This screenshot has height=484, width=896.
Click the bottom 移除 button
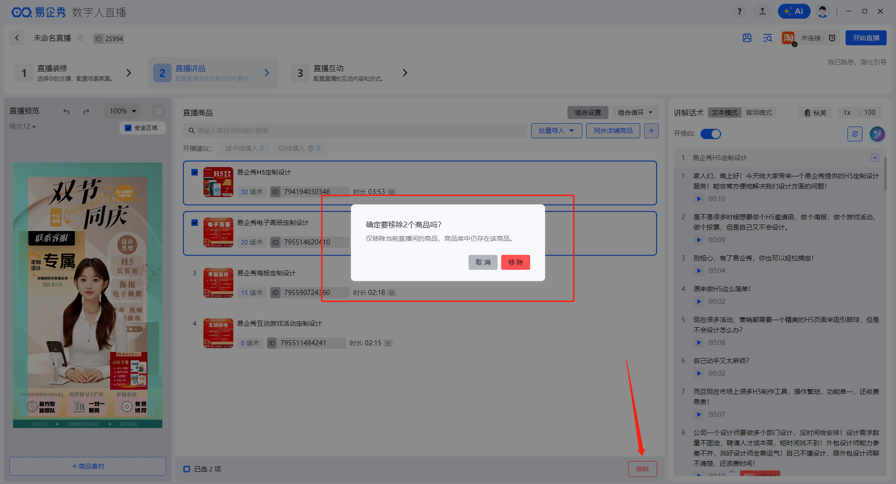coord(642,469)
